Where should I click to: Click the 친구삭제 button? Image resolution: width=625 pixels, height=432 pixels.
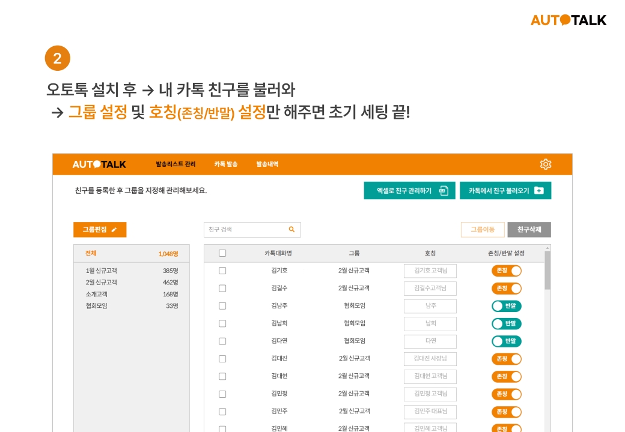tap(529, 230)
